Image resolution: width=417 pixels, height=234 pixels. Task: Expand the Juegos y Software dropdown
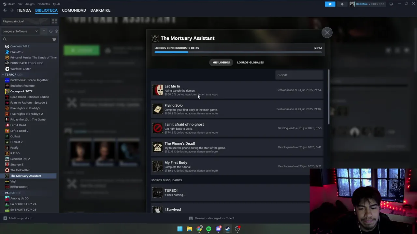[x=20, y=31]
